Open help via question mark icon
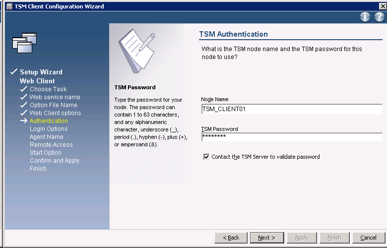 pyautogui.click(x=379, y=17)
